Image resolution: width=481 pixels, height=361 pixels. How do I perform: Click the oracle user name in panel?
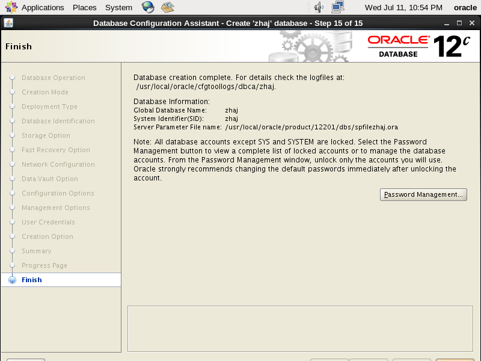(465, 7)
